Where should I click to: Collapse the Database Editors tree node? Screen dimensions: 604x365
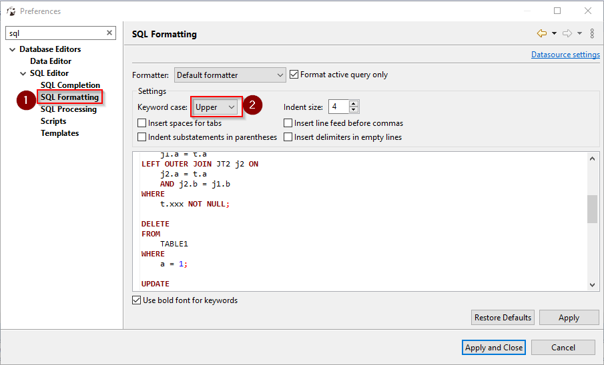pyautogui.click(x=13, y=49)
